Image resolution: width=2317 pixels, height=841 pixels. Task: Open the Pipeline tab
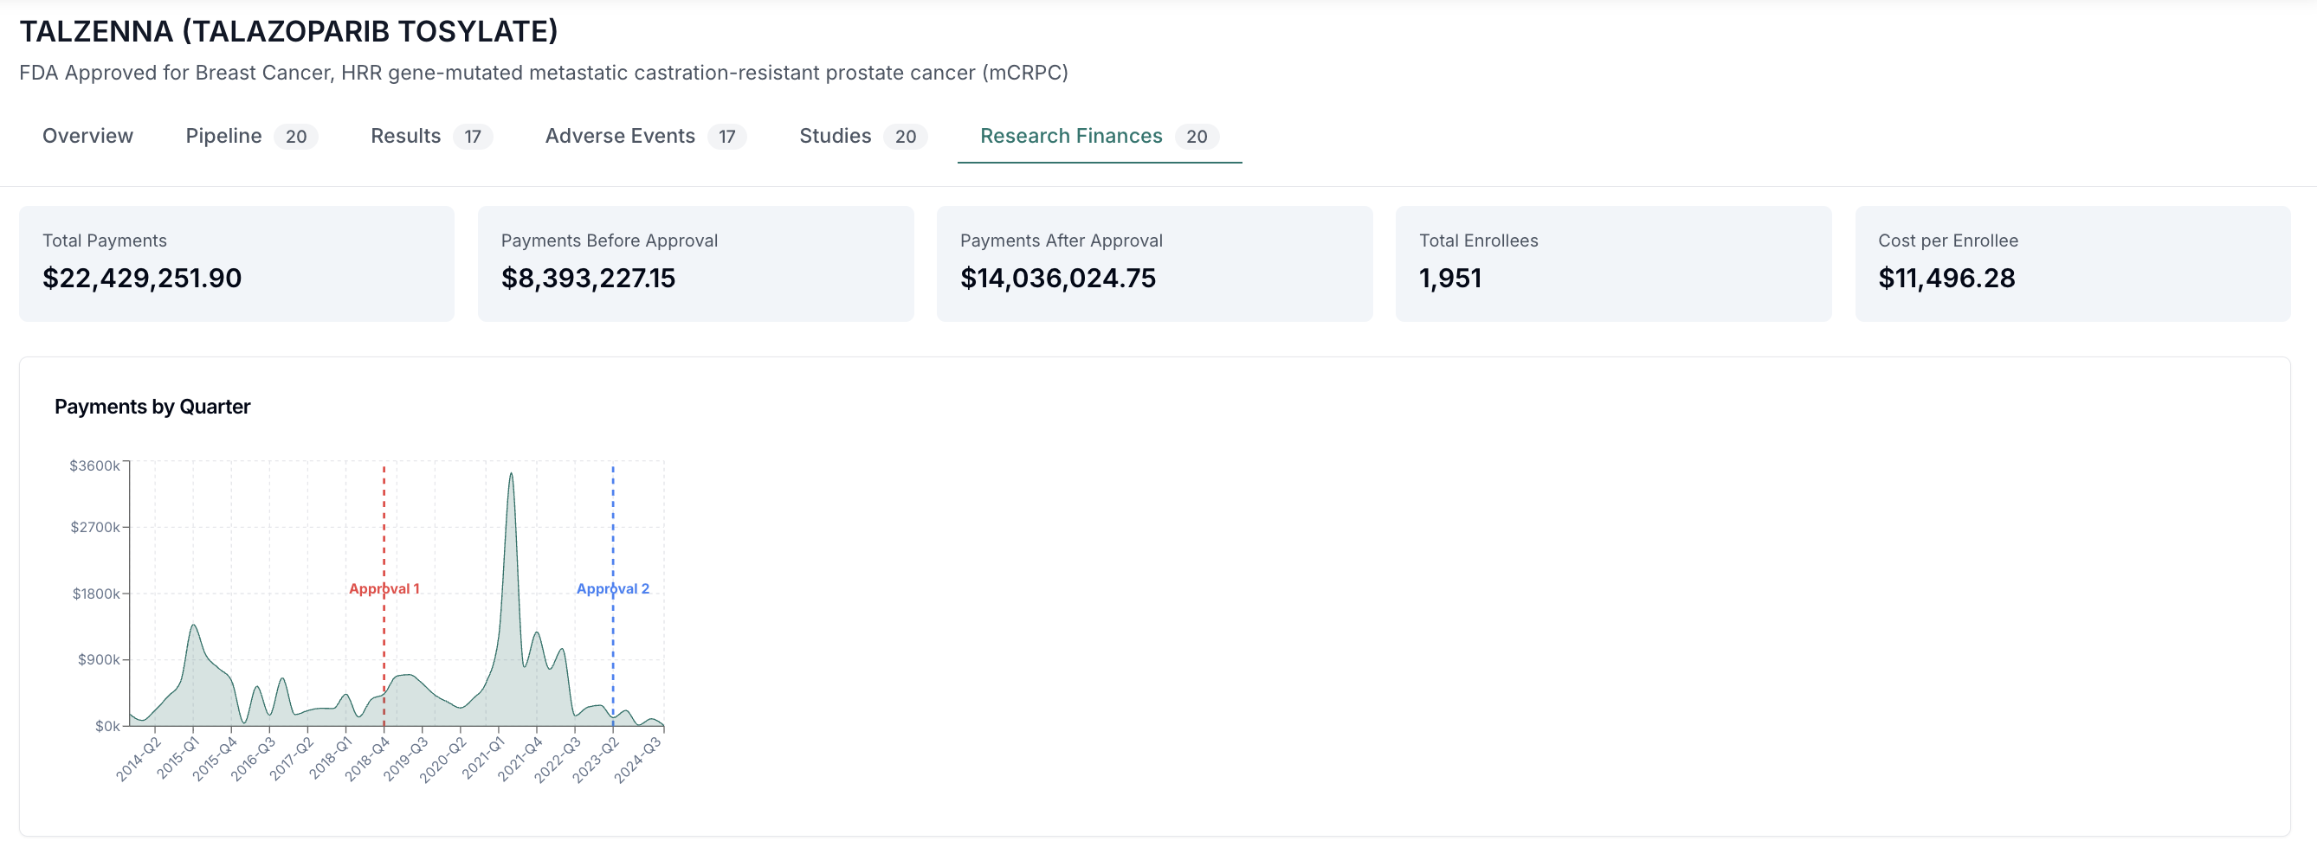223,137
